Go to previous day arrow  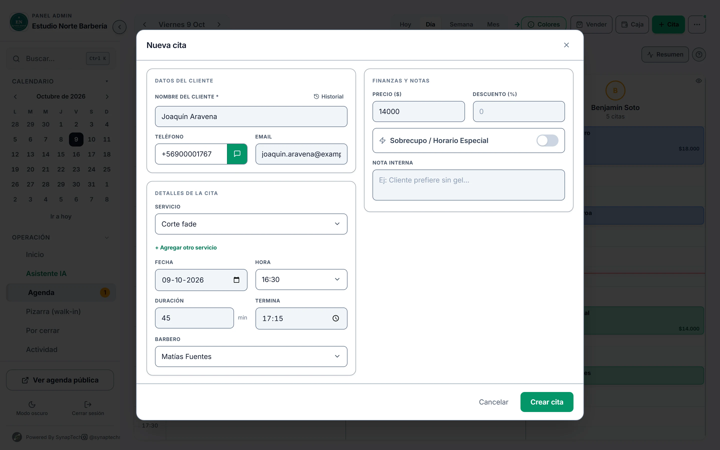click(x=144, y=24)
